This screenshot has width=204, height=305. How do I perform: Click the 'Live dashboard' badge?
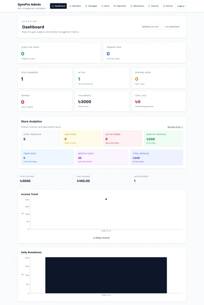172,27
